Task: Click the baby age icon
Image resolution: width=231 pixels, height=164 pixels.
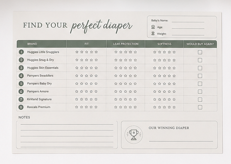Action: coord(153,27)
